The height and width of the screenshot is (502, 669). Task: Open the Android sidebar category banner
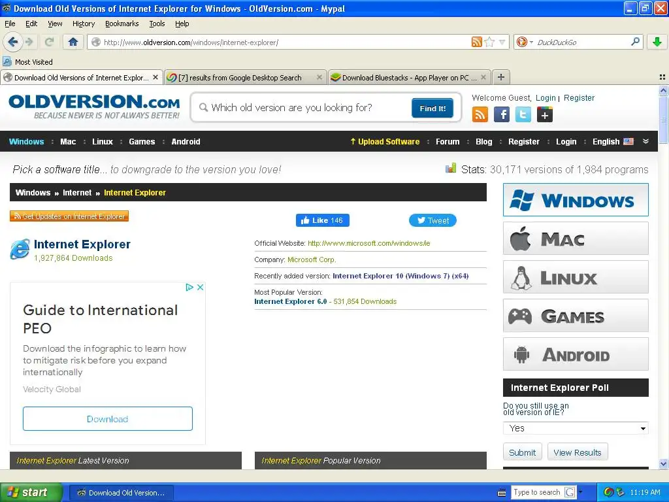point(576,354)
